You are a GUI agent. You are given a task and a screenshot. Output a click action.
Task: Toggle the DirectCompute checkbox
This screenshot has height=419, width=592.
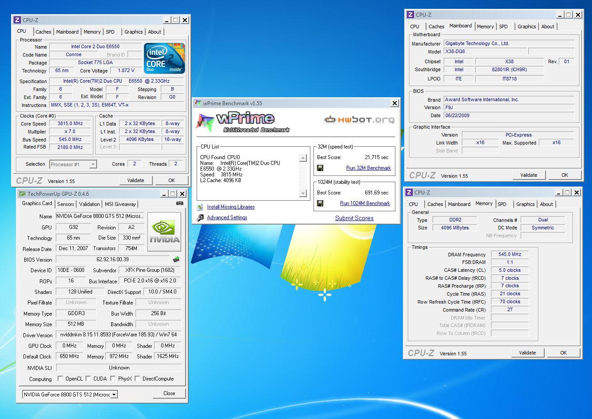(137, 378)
